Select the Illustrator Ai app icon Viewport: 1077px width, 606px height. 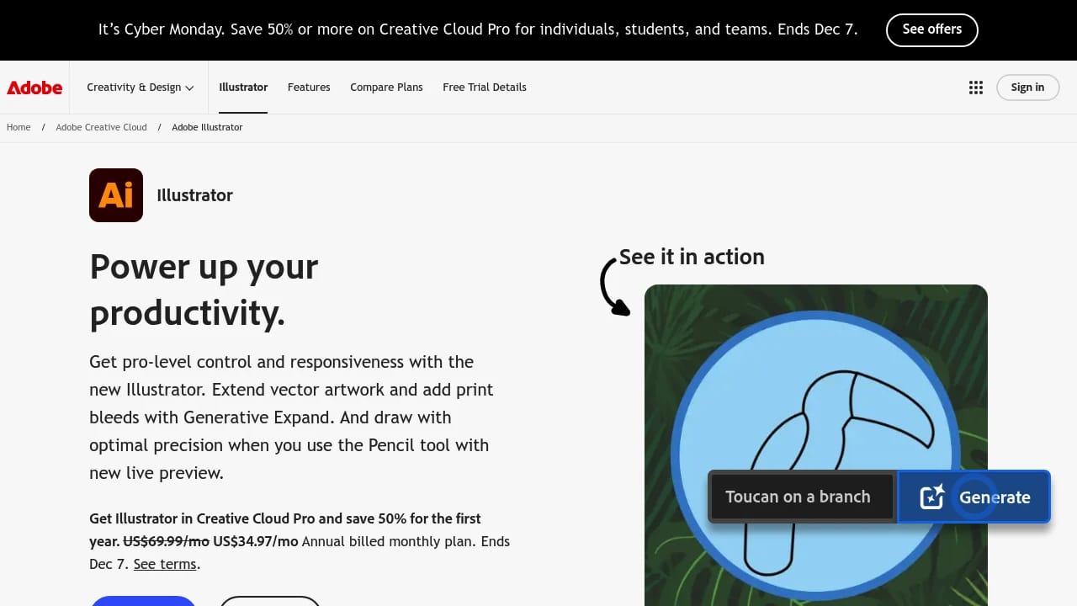pyautogui.click(x=116, y=194)
